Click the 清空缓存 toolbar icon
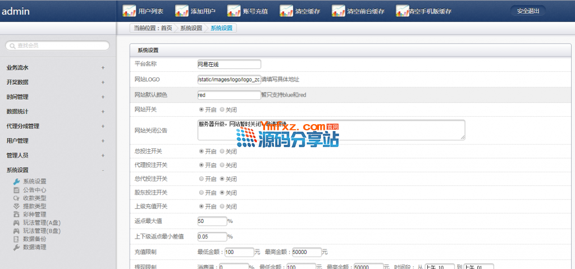The width and height of the screenshot is (575, 269). point(286,11)
